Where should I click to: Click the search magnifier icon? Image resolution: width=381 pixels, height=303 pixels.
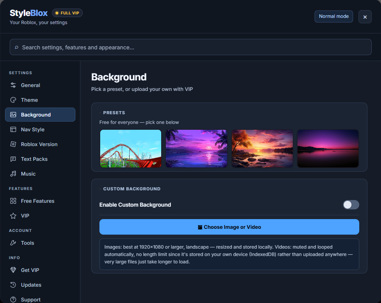click(17, 47)
